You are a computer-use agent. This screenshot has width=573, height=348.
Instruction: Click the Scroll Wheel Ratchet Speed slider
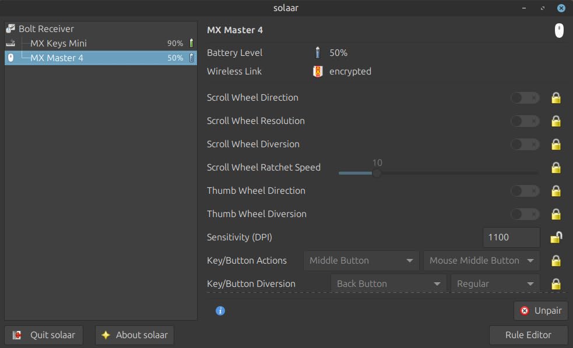[x=438, y=173]
